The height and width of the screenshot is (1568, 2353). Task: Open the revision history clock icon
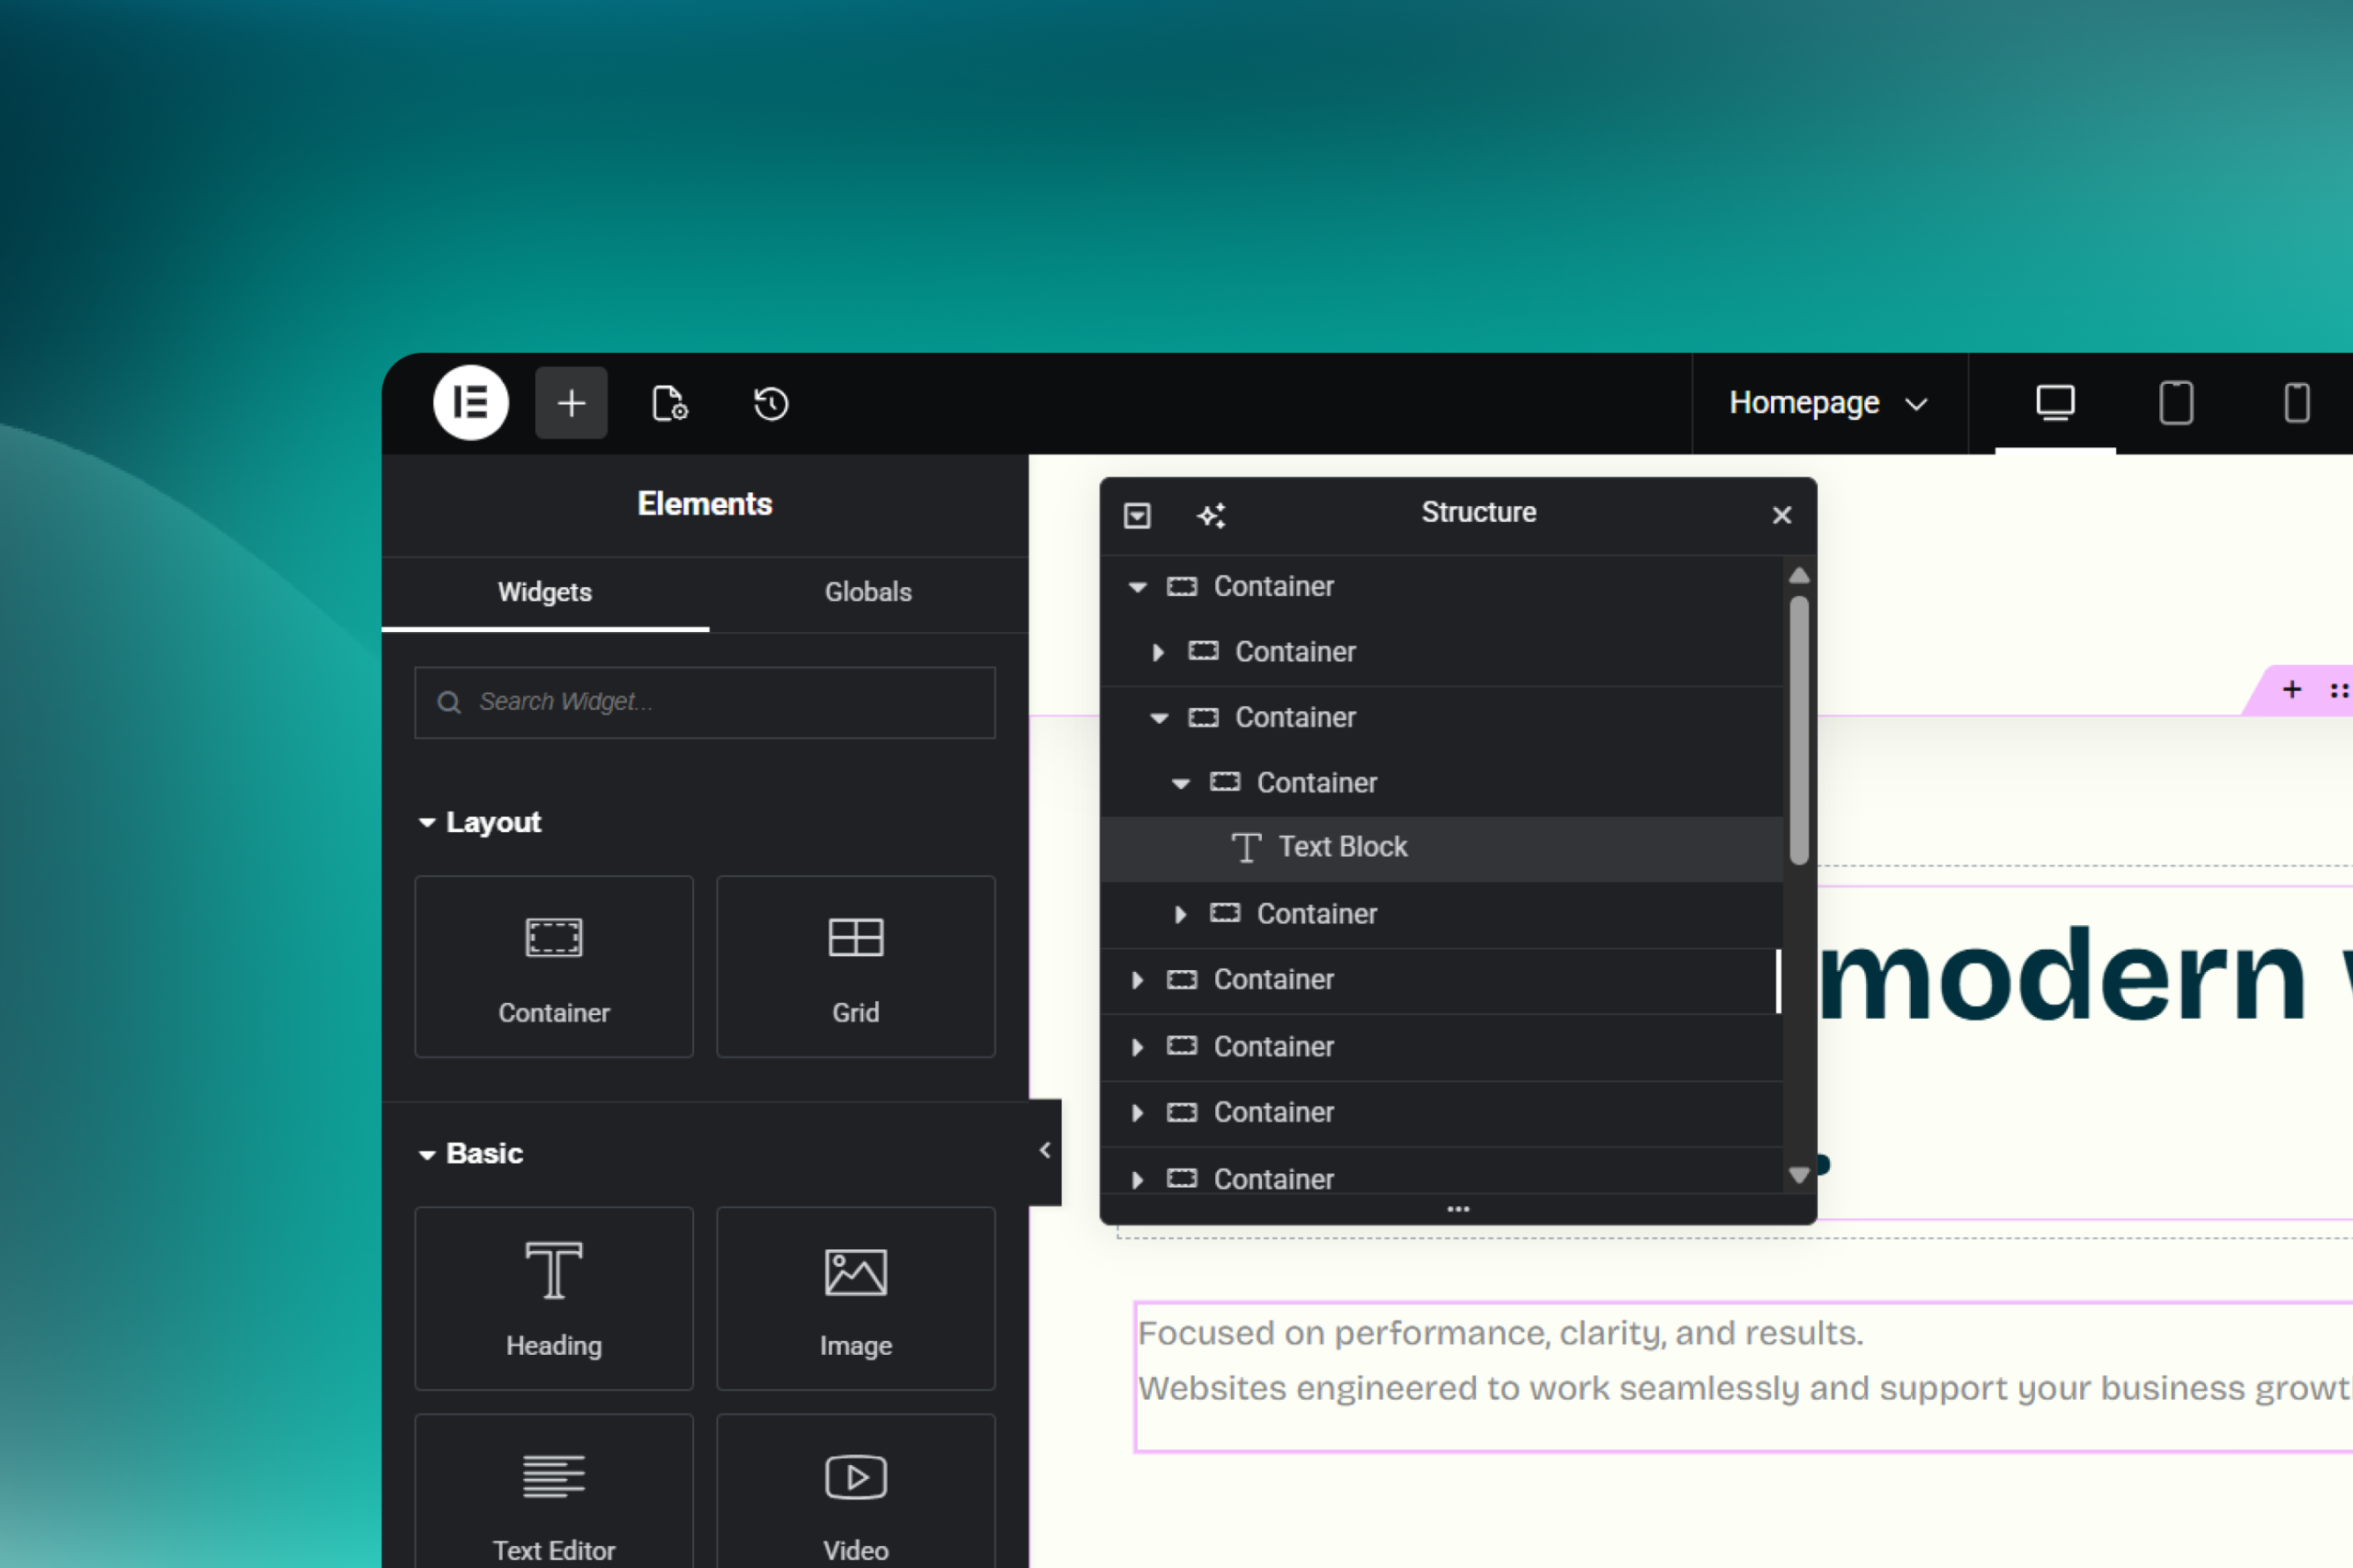[770, 403]
